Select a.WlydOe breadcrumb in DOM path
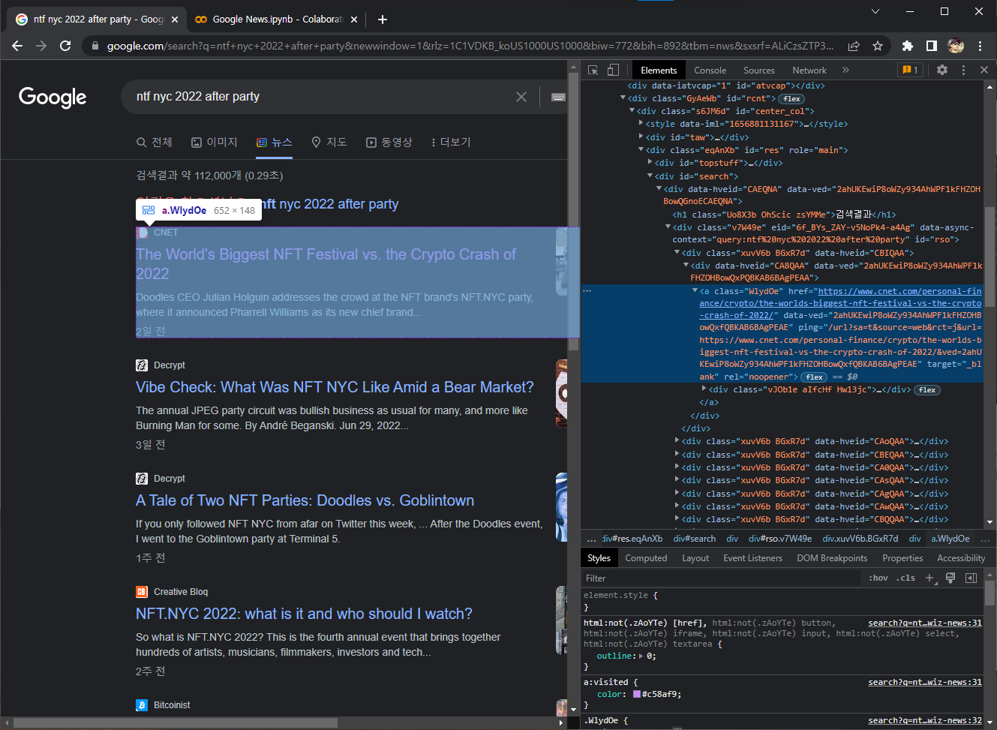Image resolution: width=997 pixels, height=730 pixels. click(950, 539)
